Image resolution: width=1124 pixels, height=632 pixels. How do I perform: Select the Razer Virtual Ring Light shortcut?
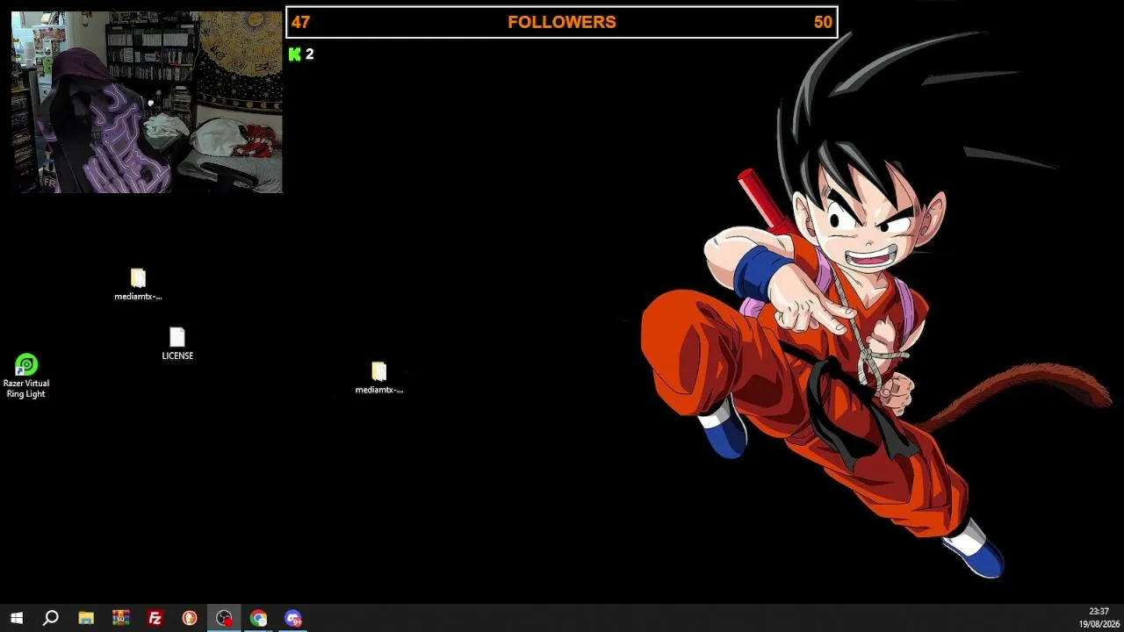26,377
